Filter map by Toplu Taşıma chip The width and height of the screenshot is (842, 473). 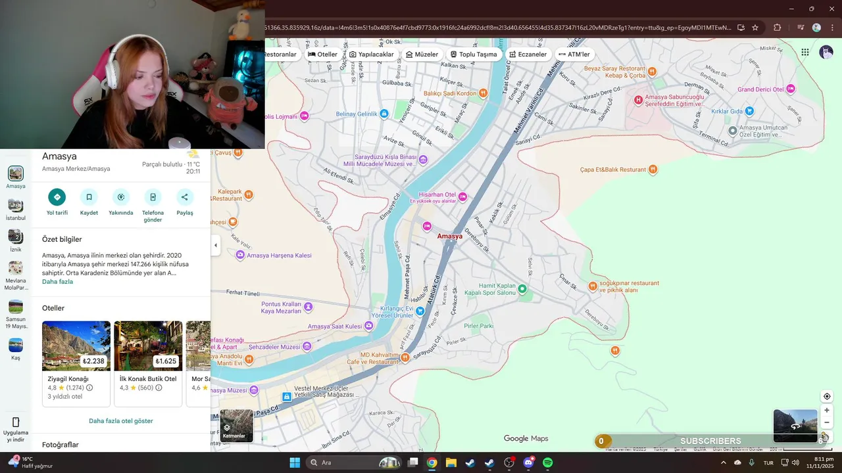point(474,55)
